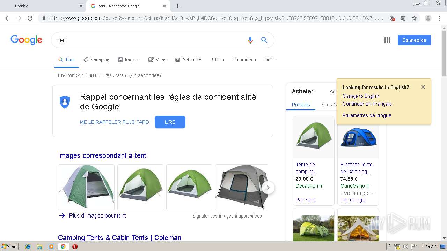
Task: Open the gray cabin tent thumbnail
Action: (241, 187)
